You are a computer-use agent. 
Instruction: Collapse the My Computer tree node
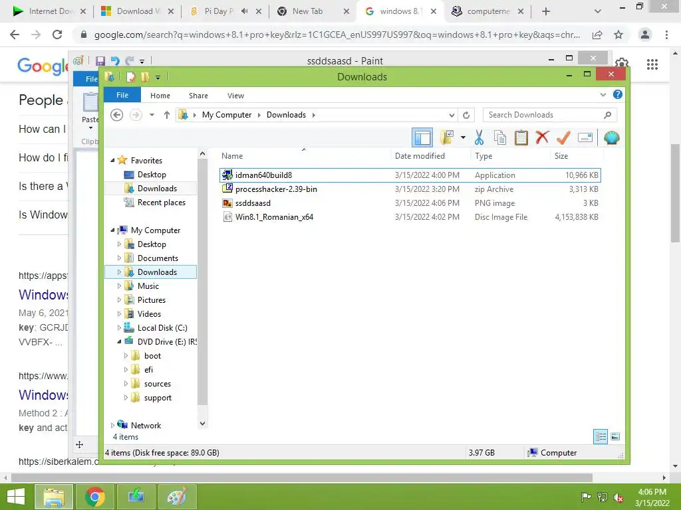[112, 230]
